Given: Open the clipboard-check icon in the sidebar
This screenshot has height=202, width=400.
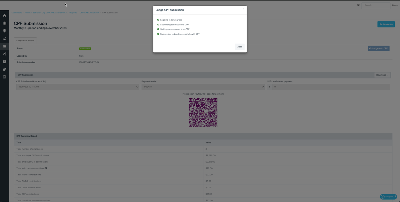Looking at the screenshot, I should [x=4, y=77].
